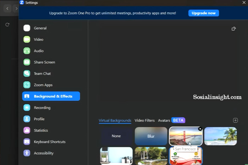Select the Blur background option

coord(151,136)
